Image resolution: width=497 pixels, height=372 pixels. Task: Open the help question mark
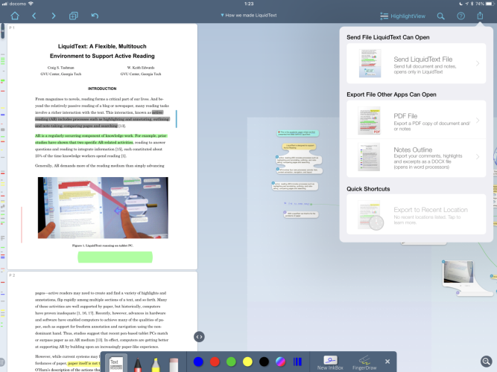point(460,16)
